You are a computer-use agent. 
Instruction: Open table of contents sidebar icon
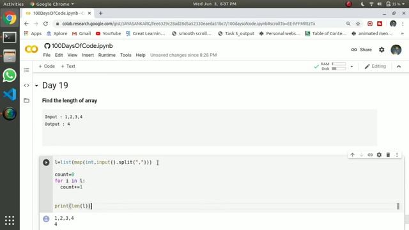pyautogui.click(x=26, y=70)
